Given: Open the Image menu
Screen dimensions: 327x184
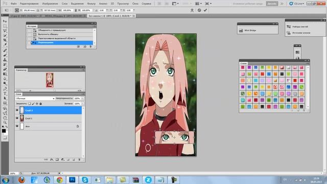Looking at the screenshot, I should point(50,4).
